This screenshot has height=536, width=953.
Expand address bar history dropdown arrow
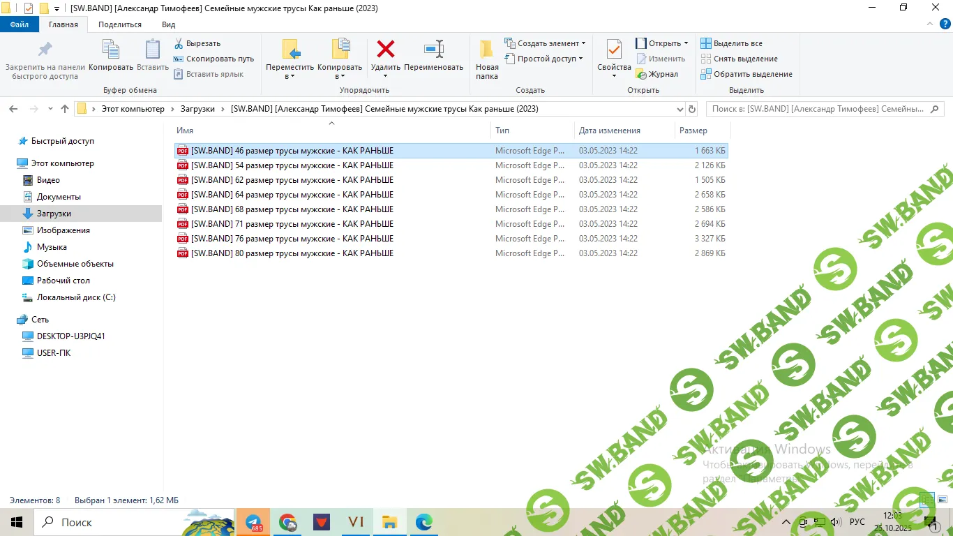(680, 109)
